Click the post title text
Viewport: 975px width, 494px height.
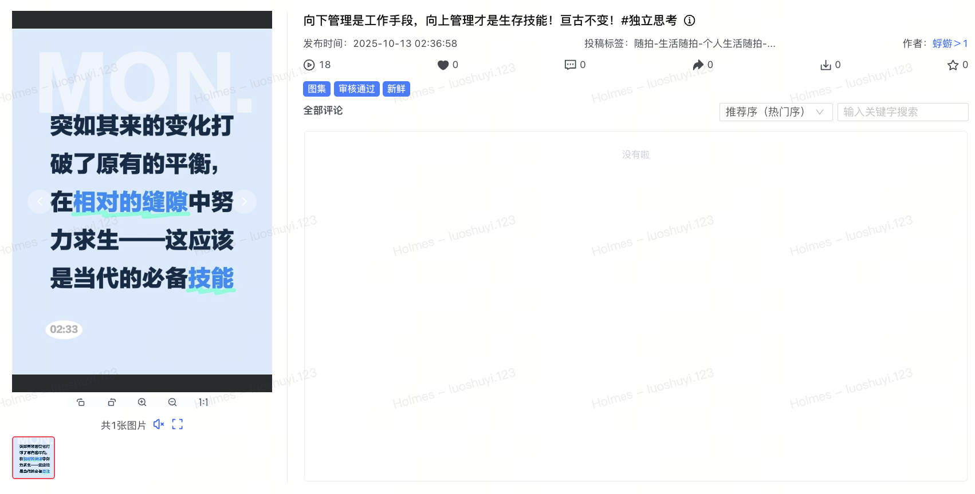point(490,21)
